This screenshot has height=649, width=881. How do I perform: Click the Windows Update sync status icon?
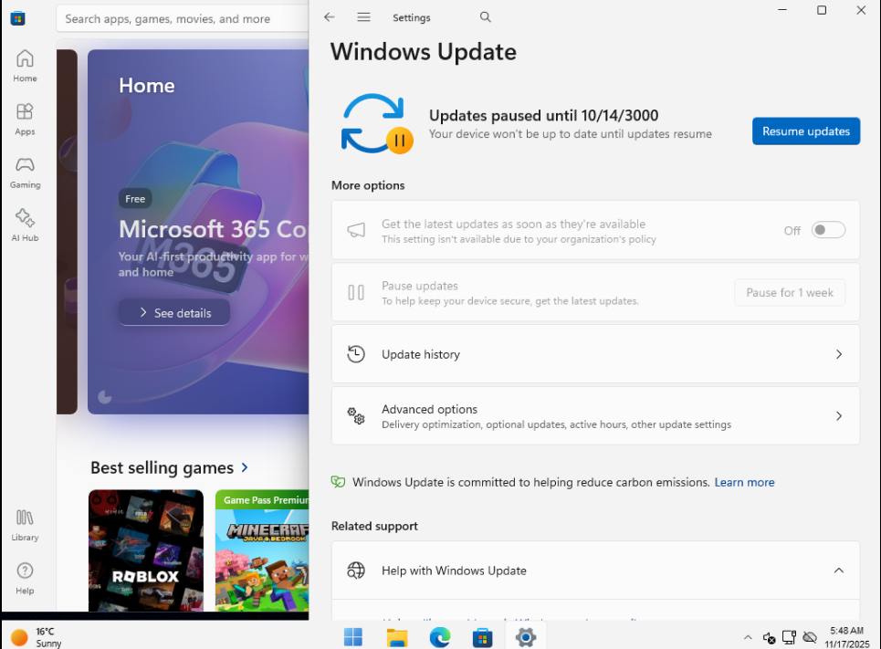pyautogui.click(x=376, y=123)
